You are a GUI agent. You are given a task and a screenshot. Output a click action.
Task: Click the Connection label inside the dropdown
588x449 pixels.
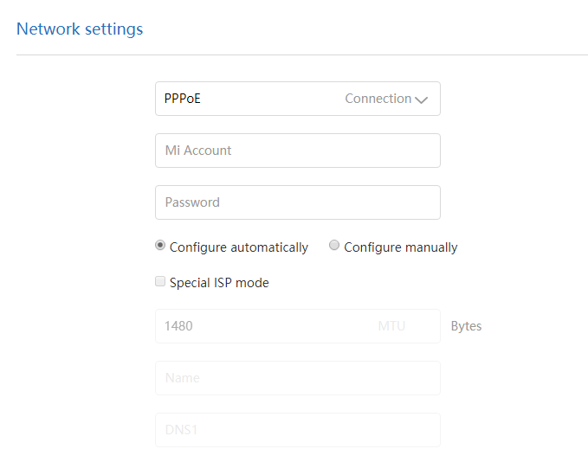click(378, 99)
